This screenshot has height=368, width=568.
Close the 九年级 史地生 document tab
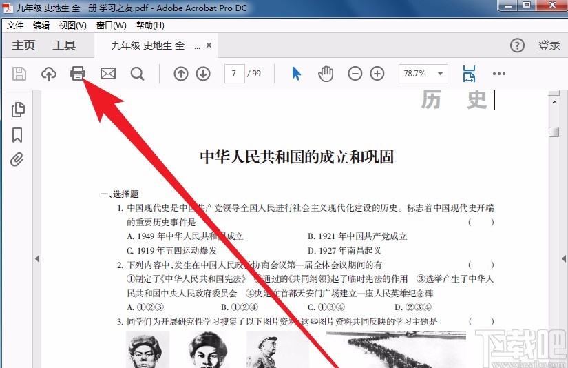tap(209, 45)
